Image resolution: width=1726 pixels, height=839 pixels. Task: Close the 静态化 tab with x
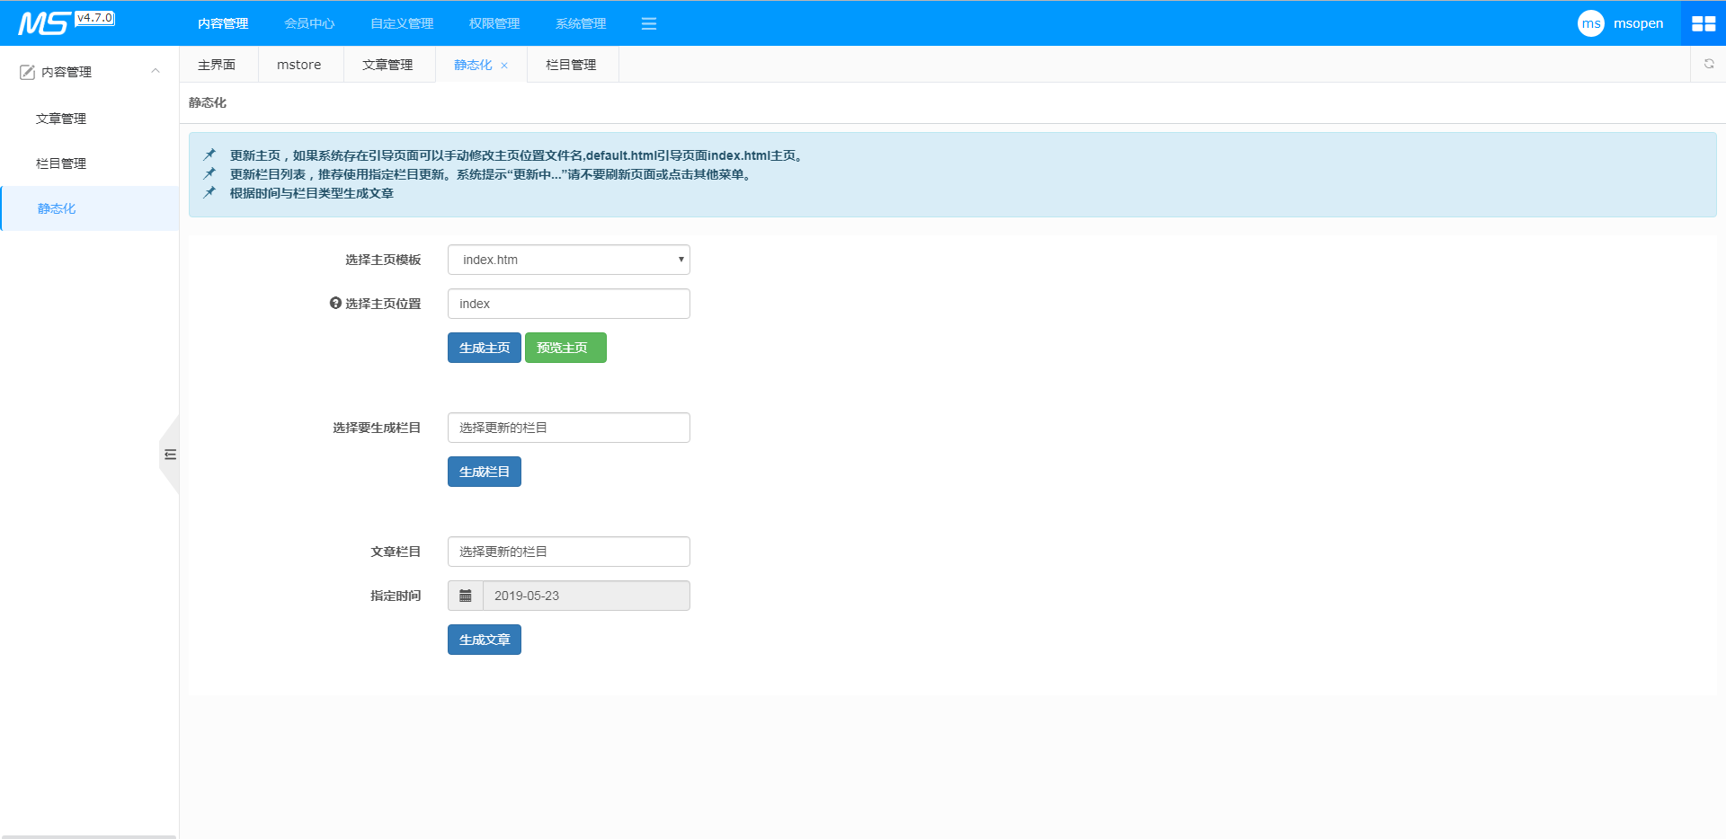[504, 66]
